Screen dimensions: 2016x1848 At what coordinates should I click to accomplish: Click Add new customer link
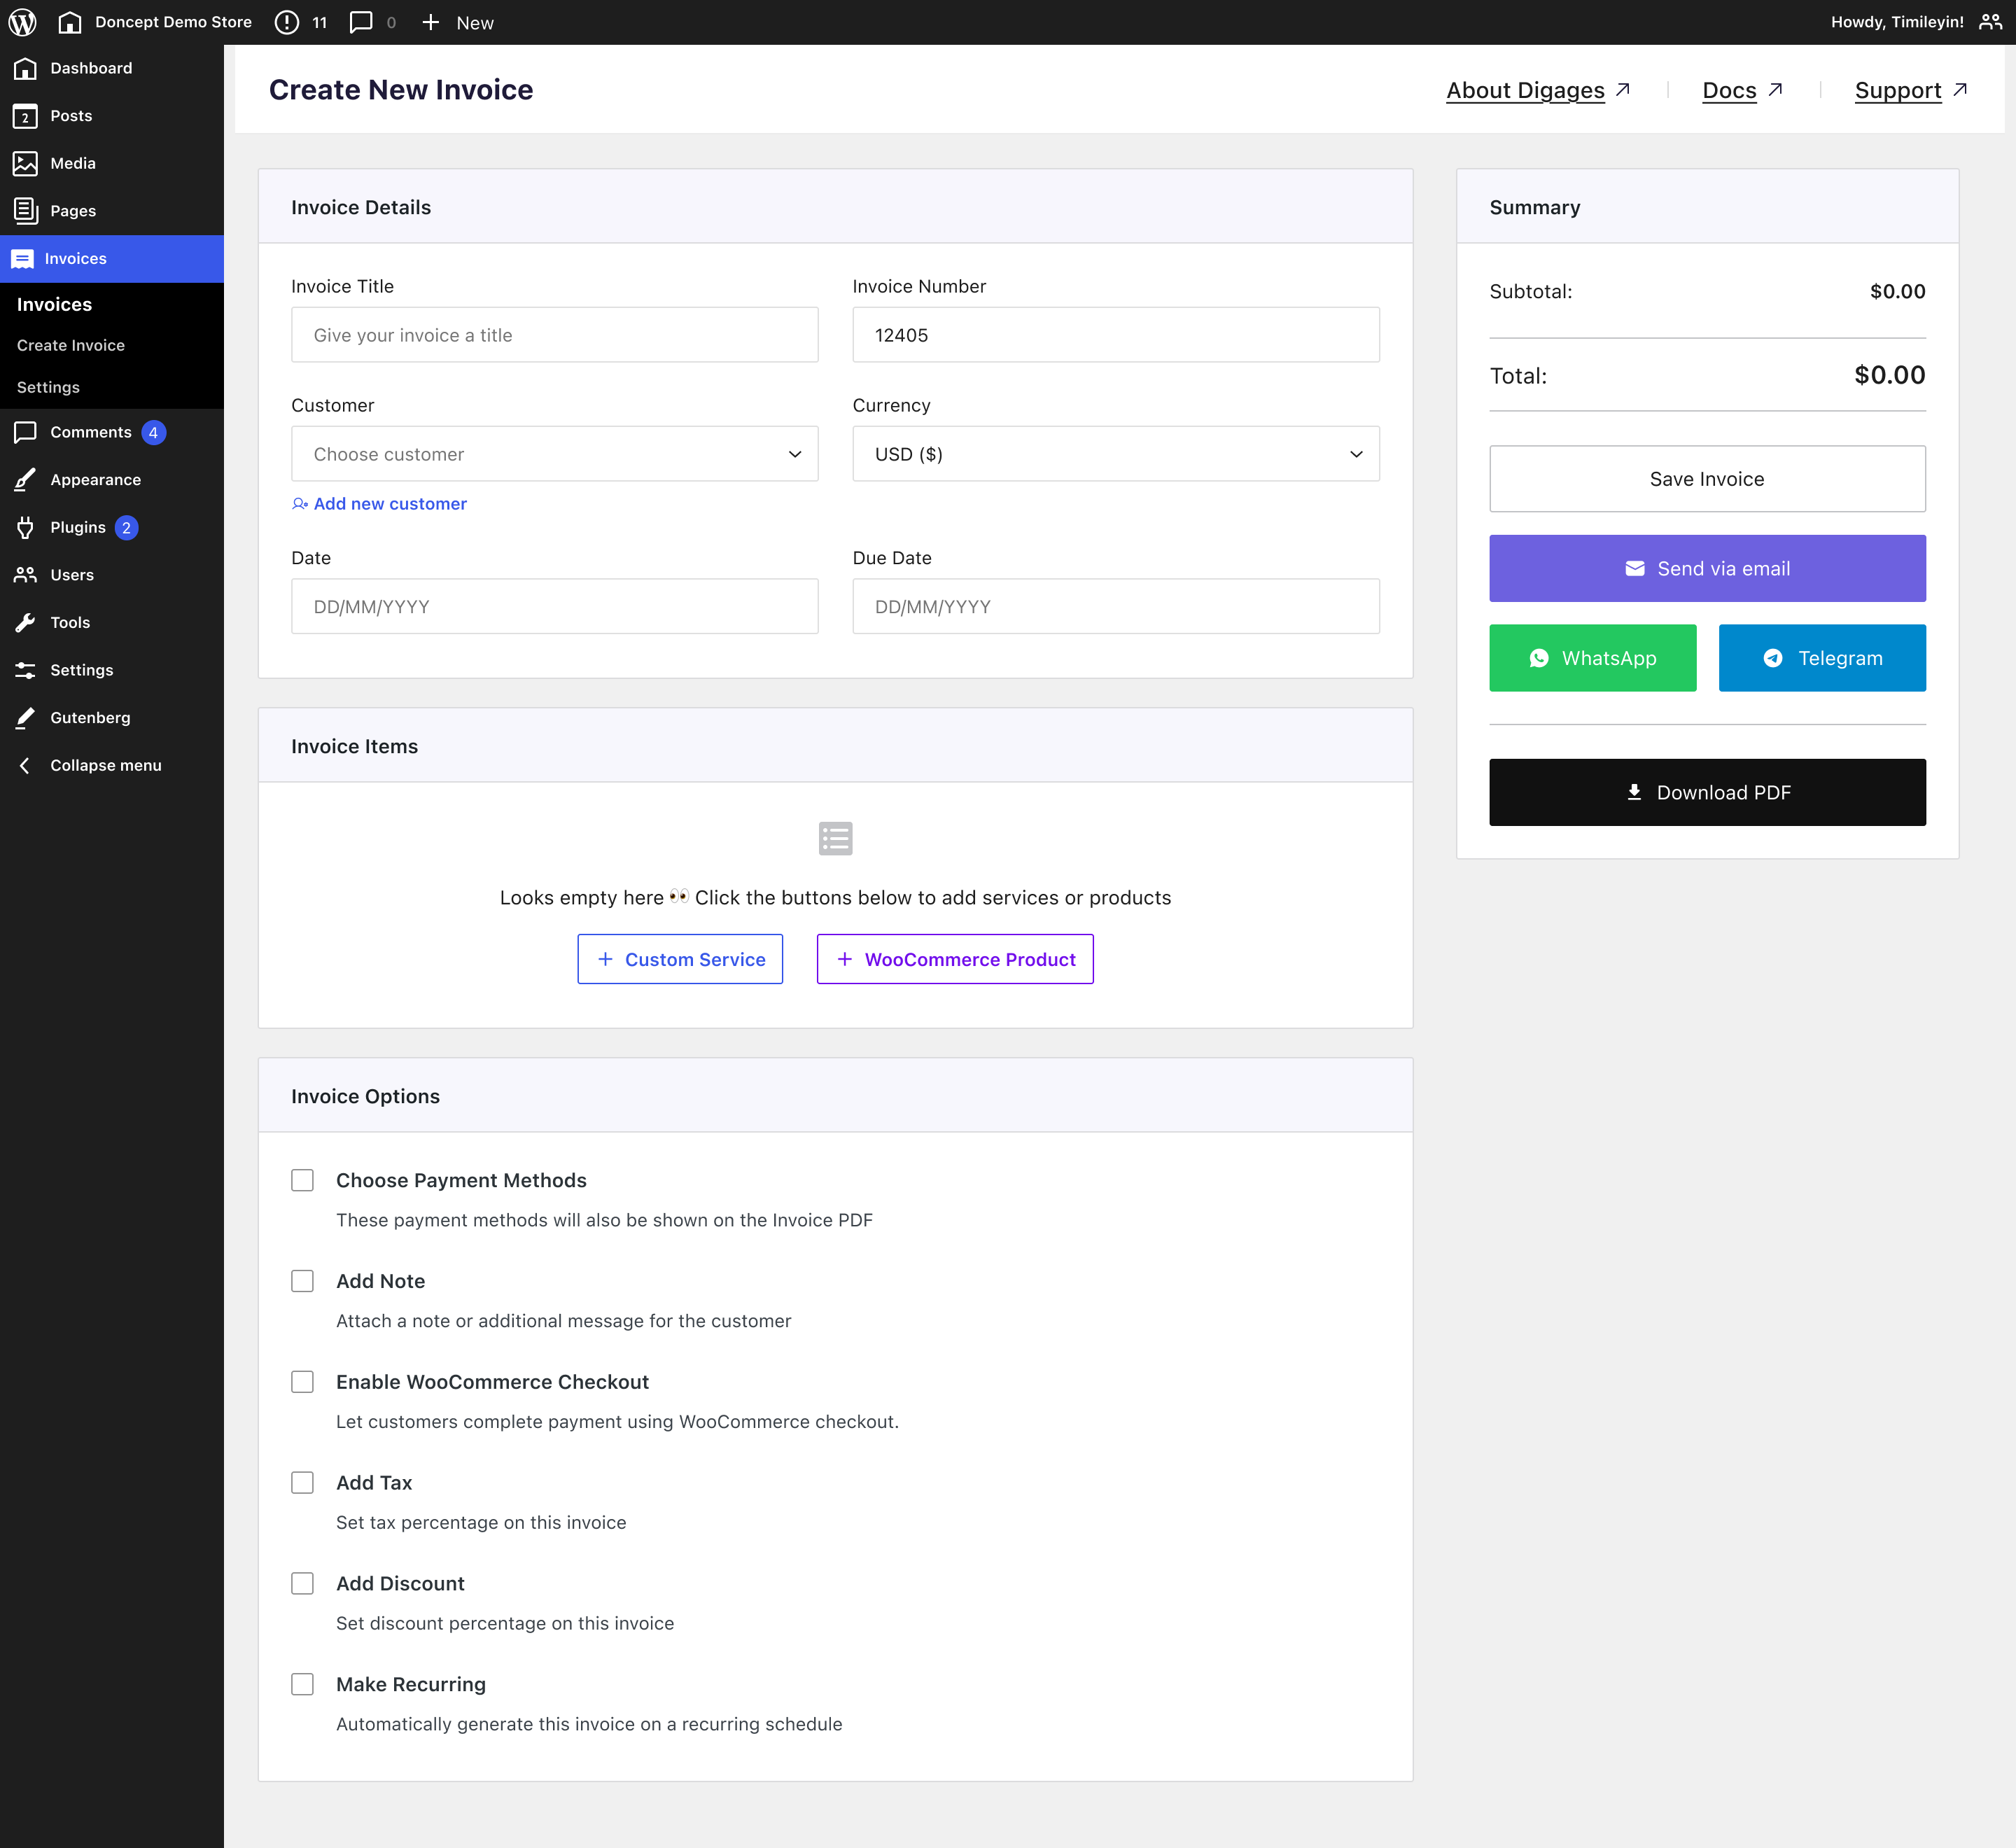coord(390,504)
